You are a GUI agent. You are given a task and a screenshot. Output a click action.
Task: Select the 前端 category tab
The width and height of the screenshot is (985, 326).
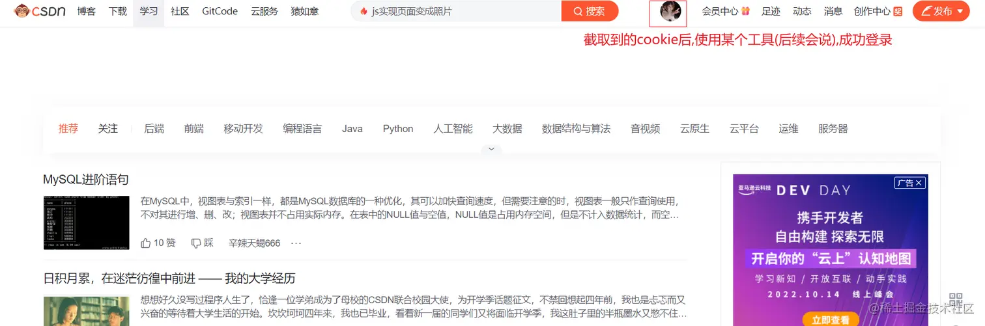point(193,129)
